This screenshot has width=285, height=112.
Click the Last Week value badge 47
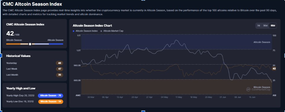point(60,69)
